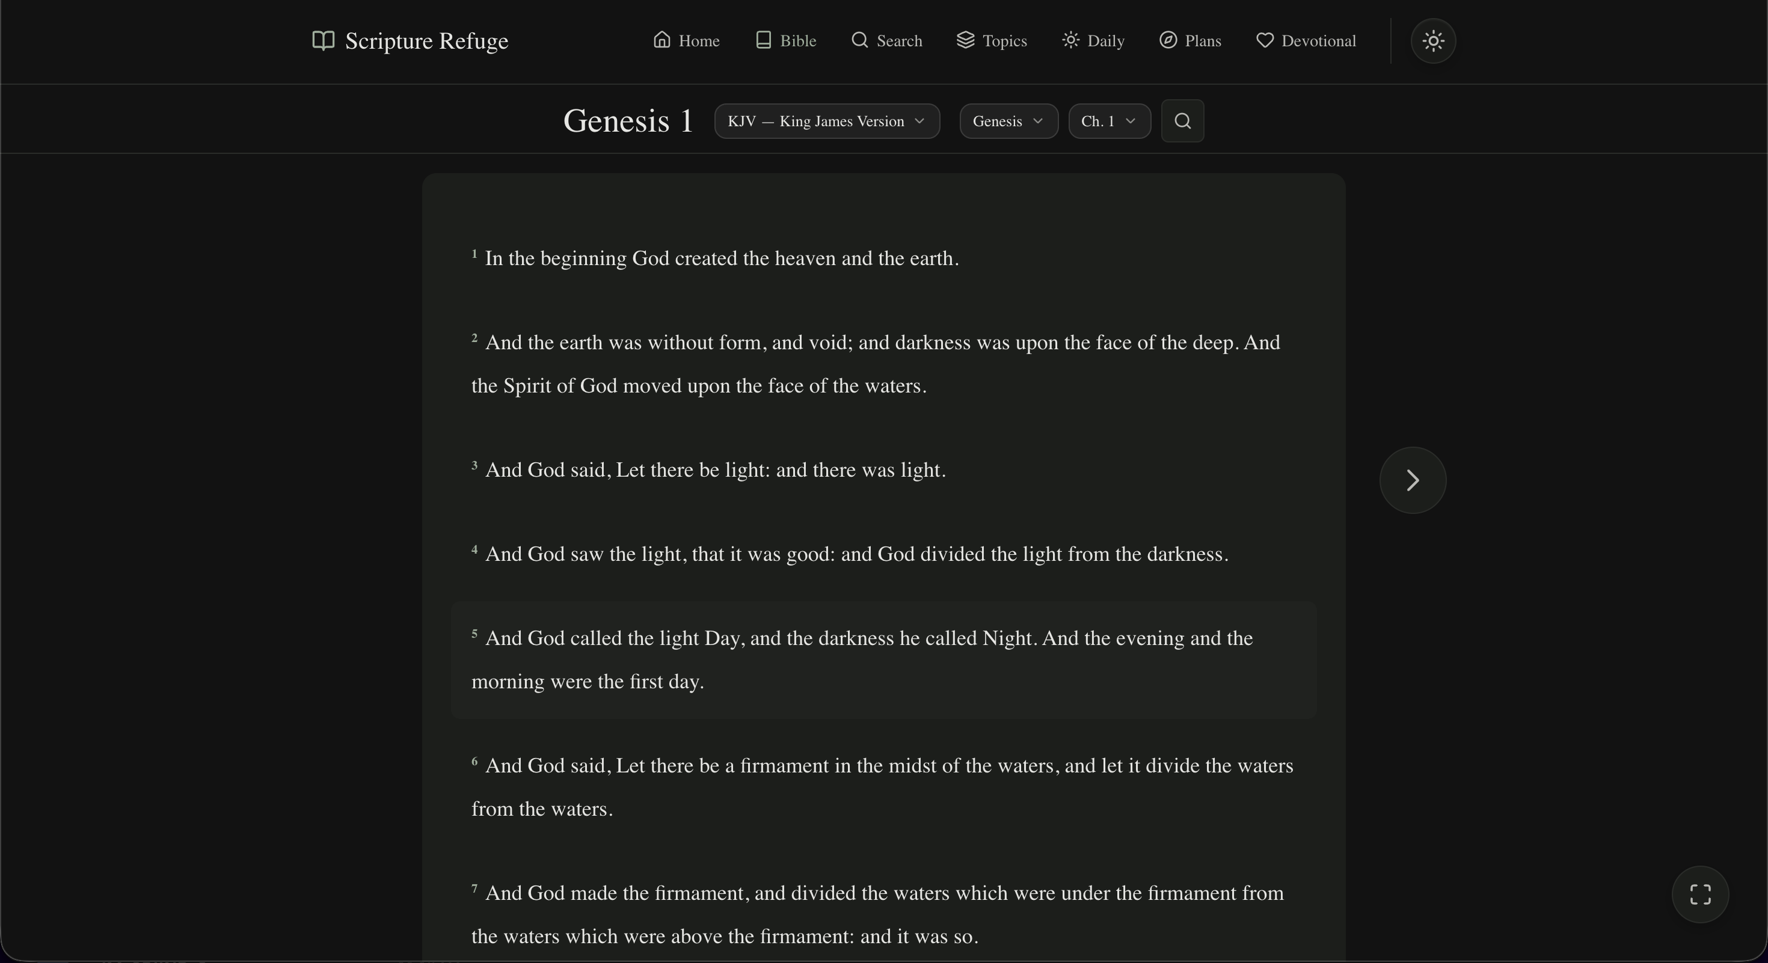
Task: Navigate to the Plans menu item
Action: coord(1189,40)
